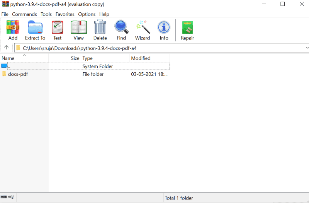
Task: Click the View book icon
Action: pyautogui.click(x=79, y=27)
